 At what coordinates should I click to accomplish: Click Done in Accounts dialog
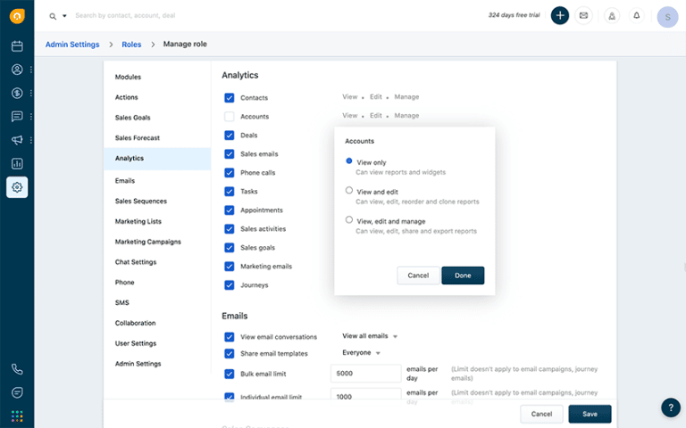[x=463, y=276]
